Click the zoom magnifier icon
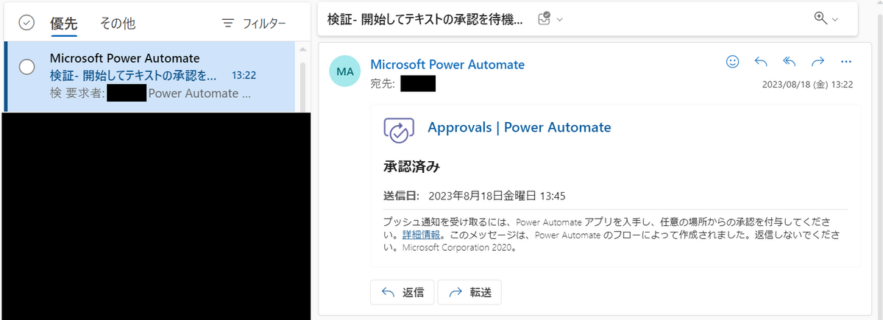 click(x=821, y=19)
